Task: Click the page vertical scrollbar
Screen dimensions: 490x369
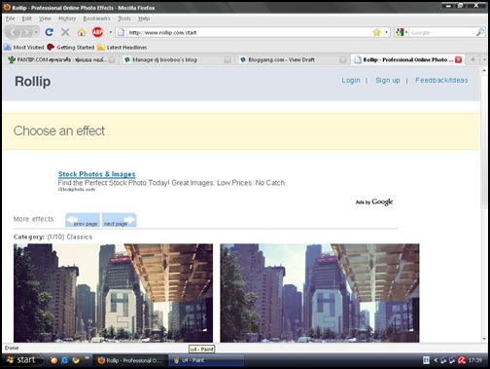Action: (484, 141)
